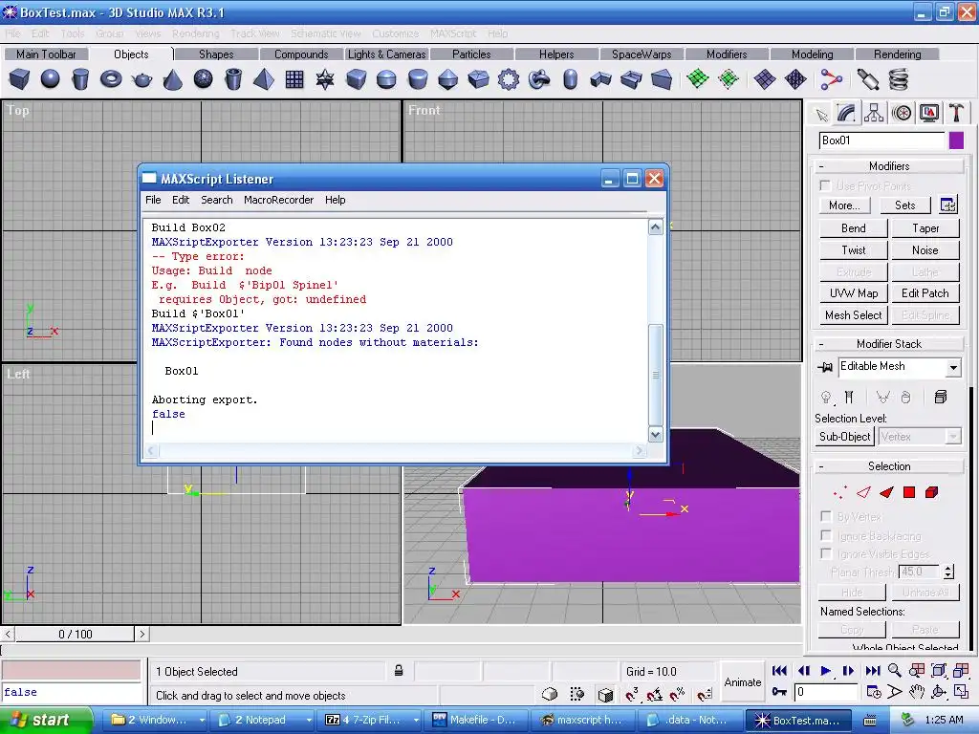Open the Editable Mesh stack dropdown
The height and width of the screenshot is (734, 979).
coord(953,367)
